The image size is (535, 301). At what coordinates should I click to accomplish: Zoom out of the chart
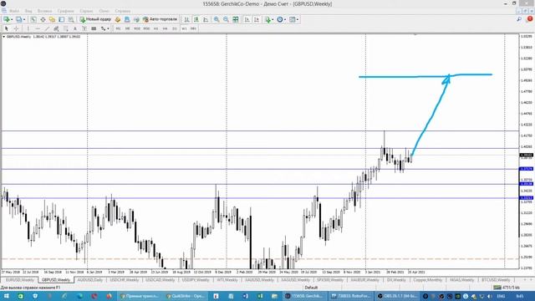(226, 19)
